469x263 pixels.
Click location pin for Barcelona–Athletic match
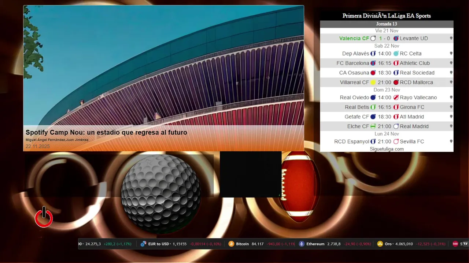(x=451, y=63)
